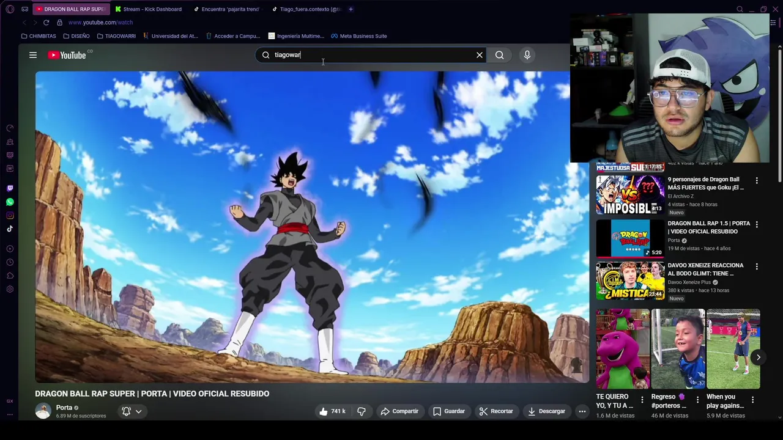Open 'Meta Business Suite' bookmark
The image size is (783, 440).
[359, 36]
